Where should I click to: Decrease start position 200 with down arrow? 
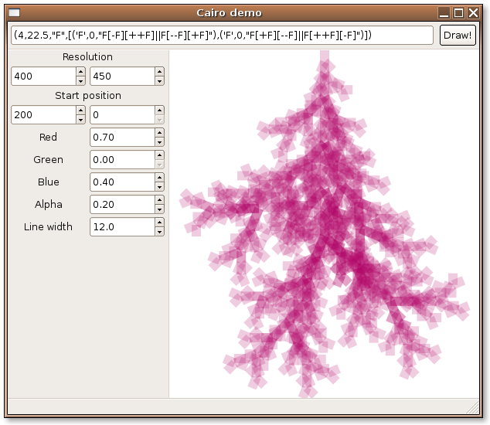click(x=80, y=120)
